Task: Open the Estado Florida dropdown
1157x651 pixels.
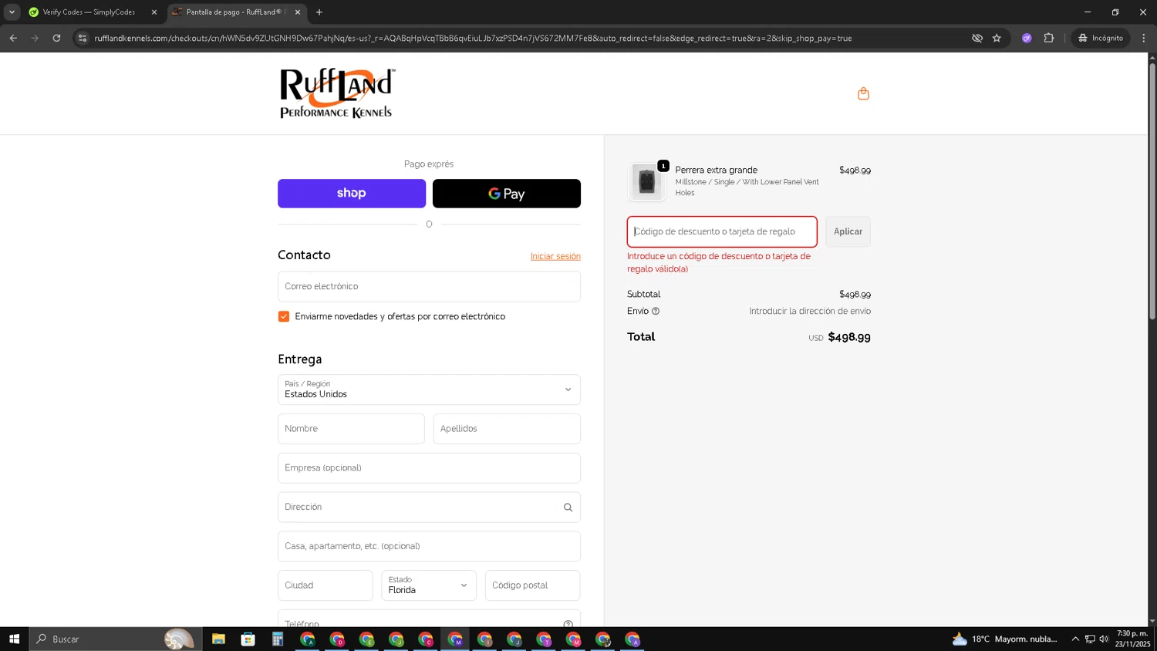Action: (429, 585)
